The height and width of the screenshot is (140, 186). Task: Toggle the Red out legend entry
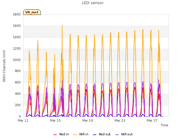pyautogui.click(x=102, y=134)
